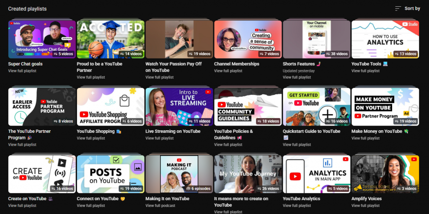Click the 26 videos playlist badge icon
Screen dimensions: 429x214
tap(259, 188)
